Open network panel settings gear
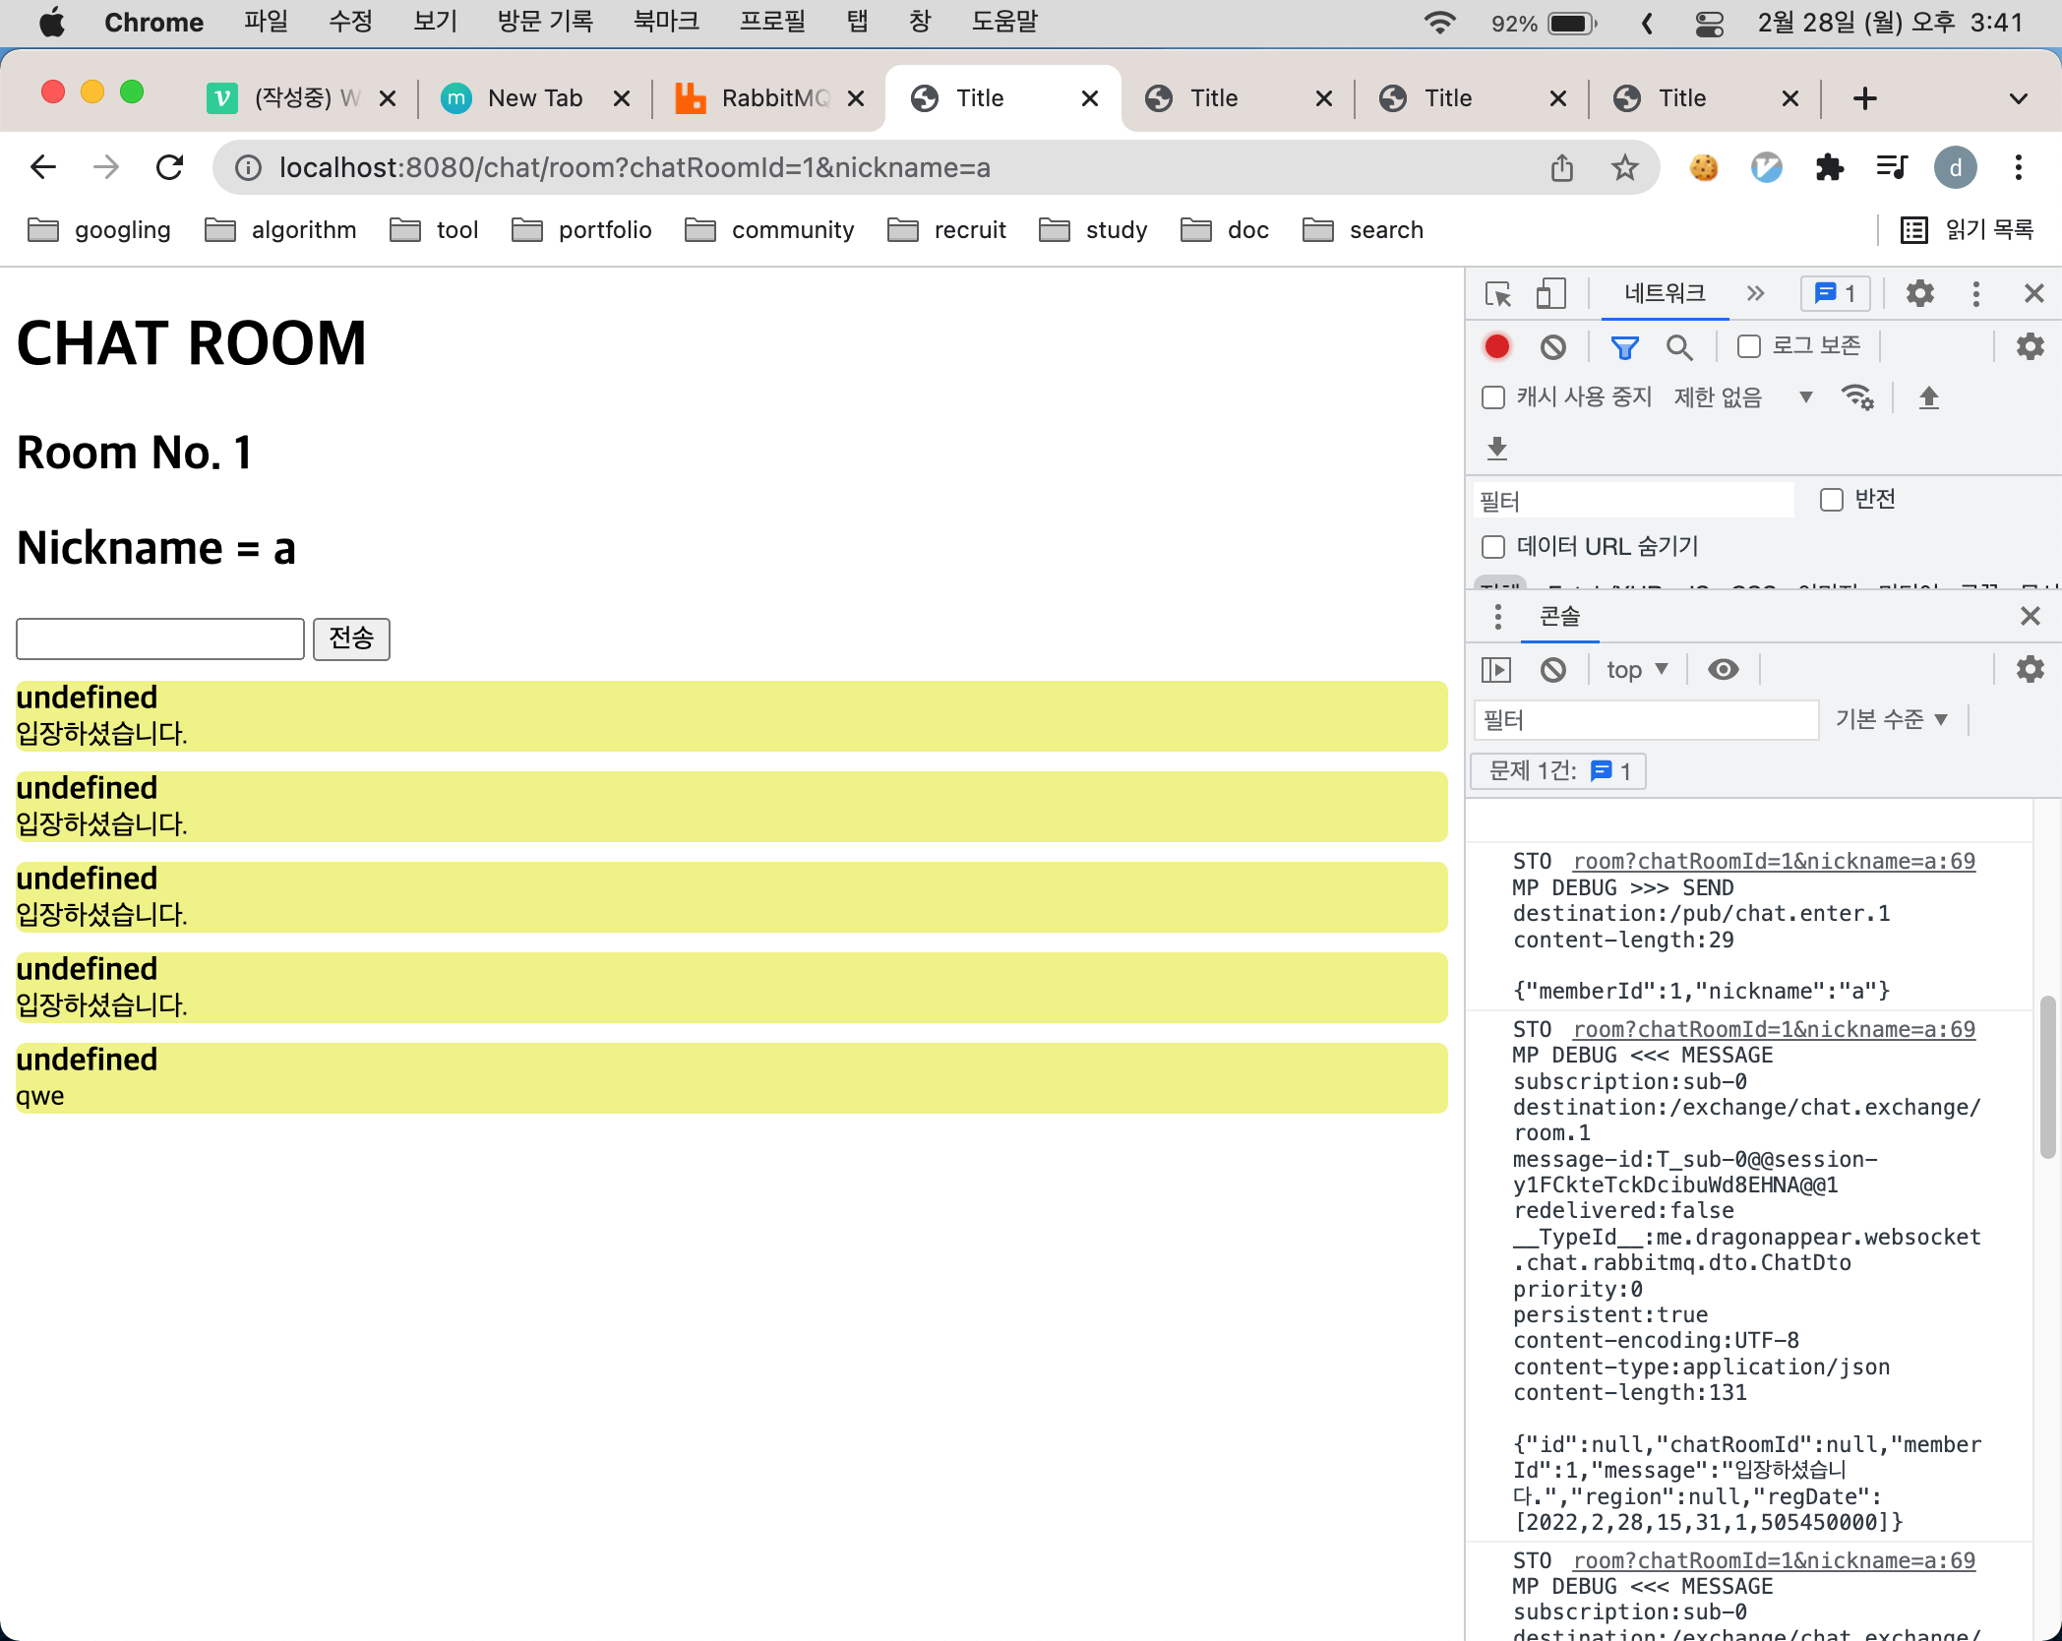The height and width of the screenshot is (1641, 2062). [2030, 346]
